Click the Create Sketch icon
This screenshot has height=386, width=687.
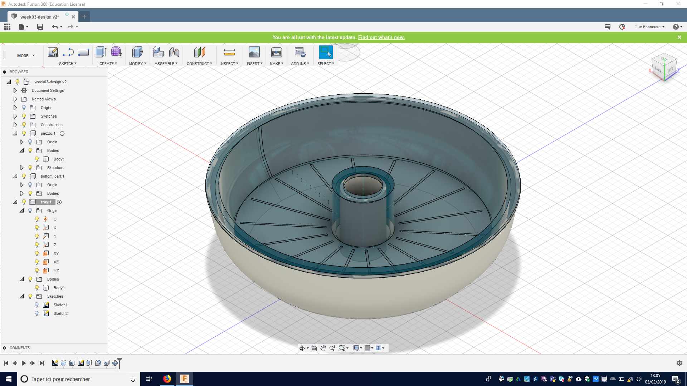[x=53, y=52]
